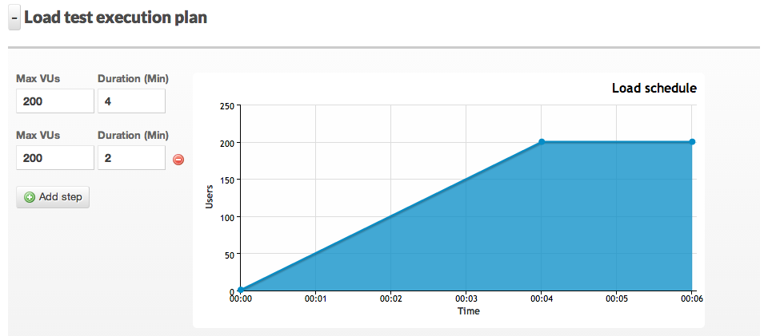Click the Load schedule chart title
Viewport: 772px width, 336px height.
pos(654,88)
